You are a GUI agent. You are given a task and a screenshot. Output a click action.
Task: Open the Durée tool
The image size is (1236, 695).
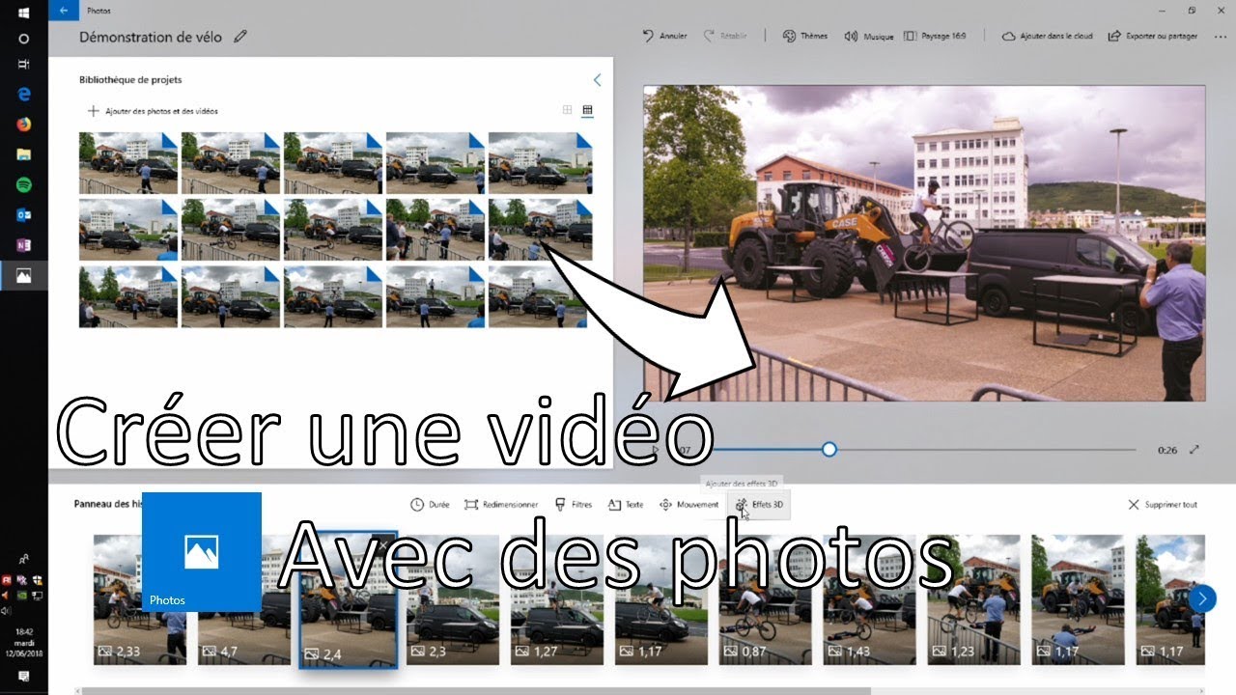pos(430,504)
